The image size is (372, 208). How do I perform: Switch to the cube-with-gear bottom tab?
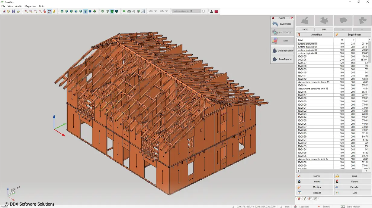tap(310, 198)
